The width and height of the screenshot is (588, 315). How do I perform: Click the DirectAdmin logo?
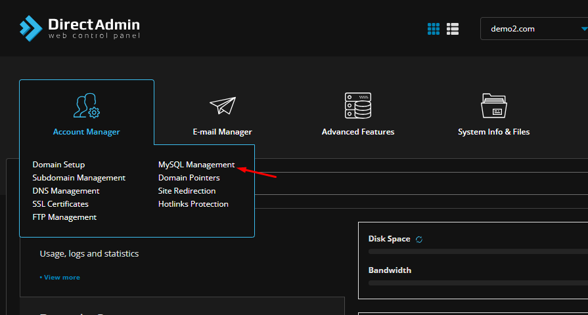79,28
